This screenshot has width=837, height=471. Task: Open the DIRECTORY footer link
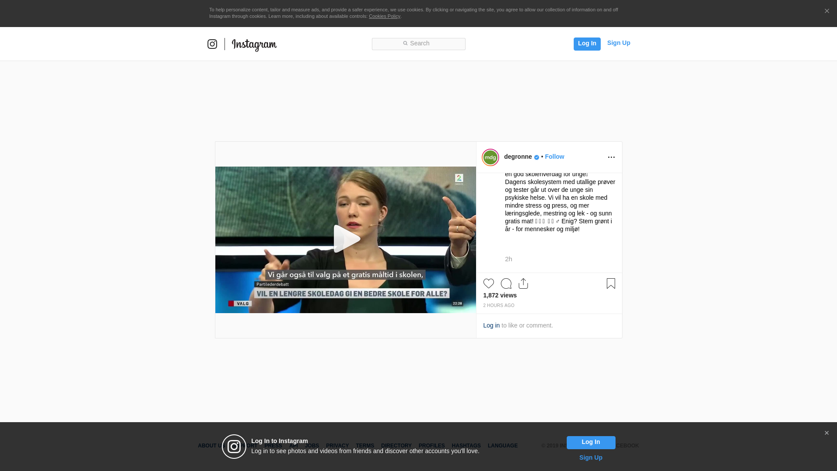tap(396, 446)
